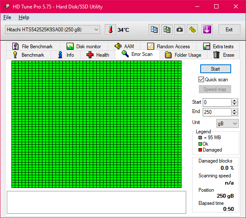Open the File menu
246x218 pixels.
7,17
